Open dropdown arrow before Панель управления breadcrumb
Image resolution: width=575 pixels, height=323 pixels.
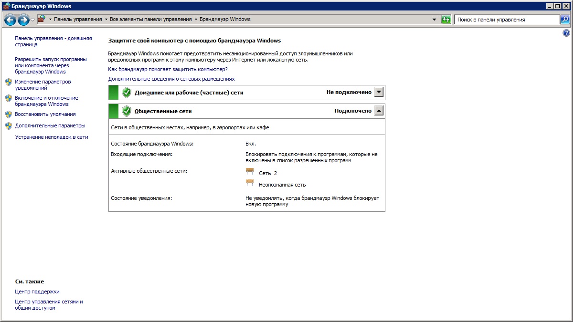[x=50, y=20]
